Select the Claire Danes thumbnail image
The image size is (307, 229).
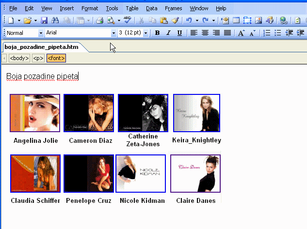[196, 173]
